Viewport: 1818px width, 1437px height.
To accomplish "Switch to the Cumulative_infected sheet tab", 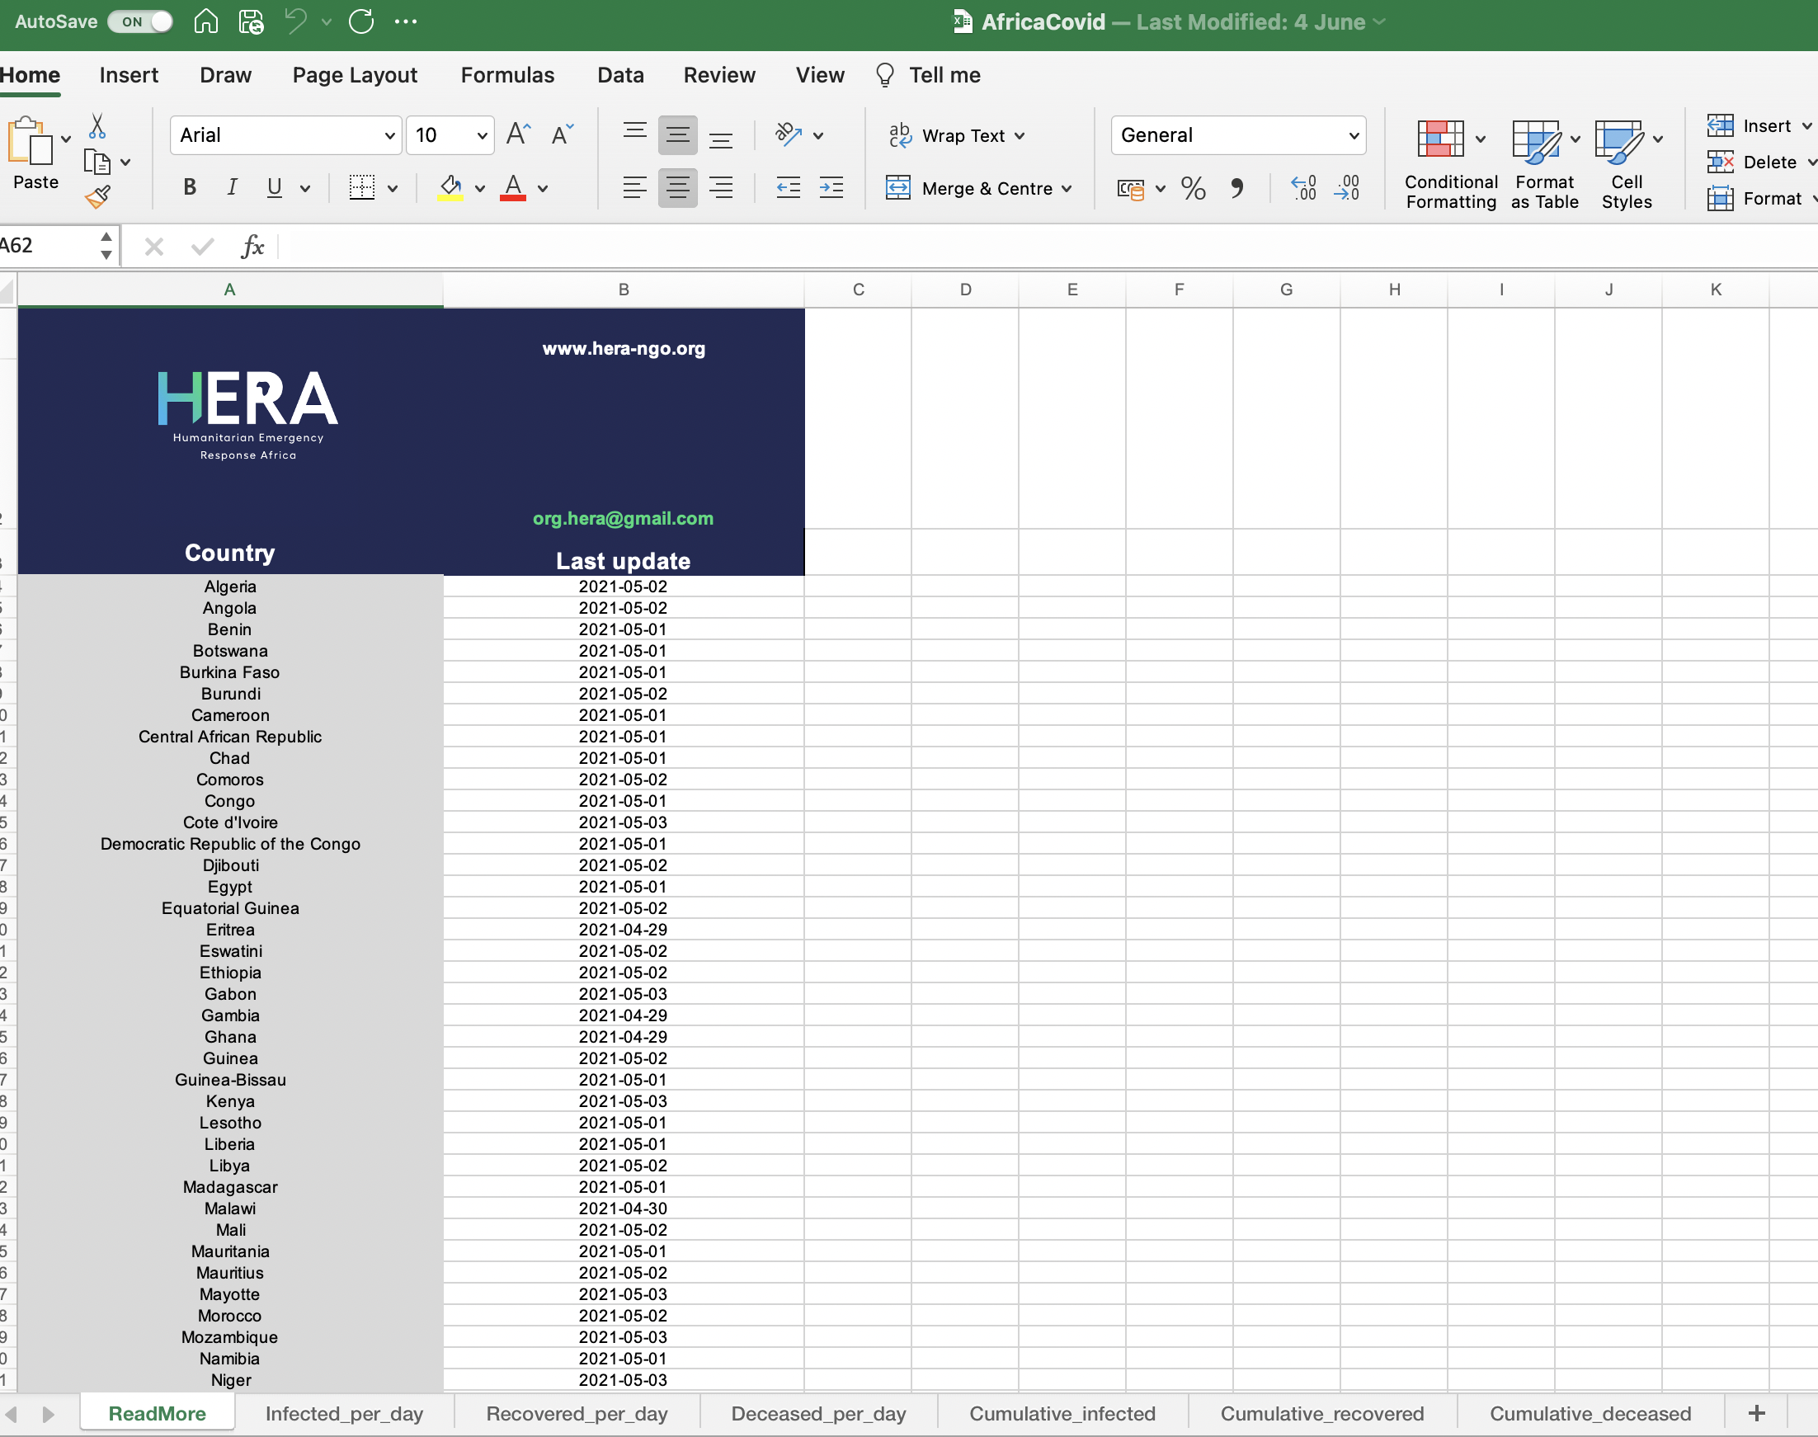I will [x=1062, y=1413].
